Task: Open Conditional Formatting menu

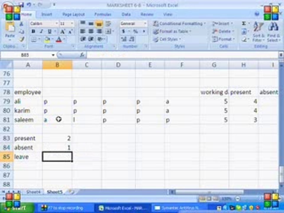Action: coord(179,24)
